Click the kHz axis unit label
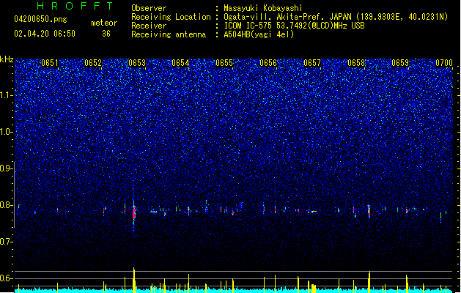461x293 pixels. click(x=7, y=59)
